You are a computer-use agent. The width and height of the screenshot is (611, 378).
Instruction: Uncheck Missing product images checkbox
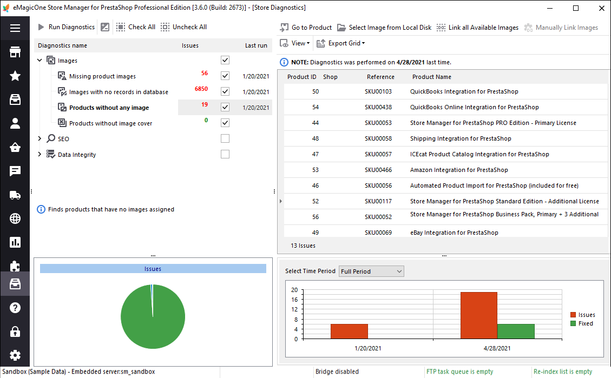coord(225,76)
